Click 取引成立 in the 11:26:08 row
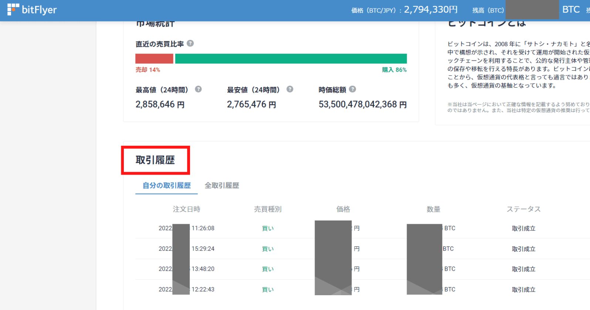 pos(523,229)
